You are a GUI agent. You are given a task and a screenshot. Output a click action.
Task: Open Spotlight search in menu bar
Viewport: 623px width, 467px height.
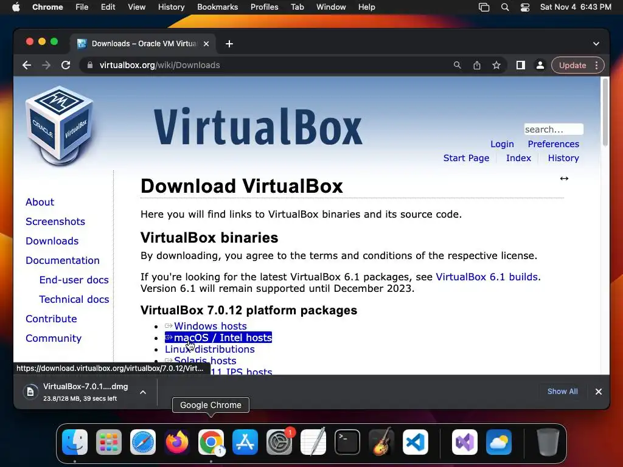(x=504, y=7)
